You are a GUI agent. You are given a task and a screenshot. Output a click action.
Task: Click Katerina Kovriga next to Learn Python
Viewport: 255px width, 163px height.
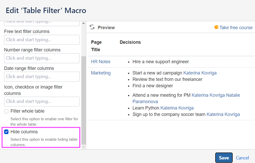tap(177, 108)
